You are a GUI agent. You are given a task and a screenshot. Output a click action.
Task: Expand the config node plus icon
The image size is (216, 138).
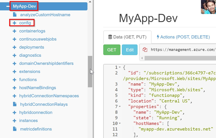point(14,23)
